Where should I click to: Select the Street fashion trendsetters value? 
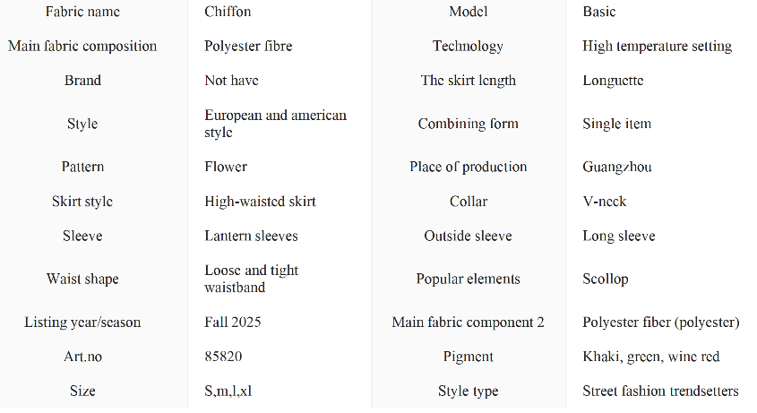(x=660, y=391)
